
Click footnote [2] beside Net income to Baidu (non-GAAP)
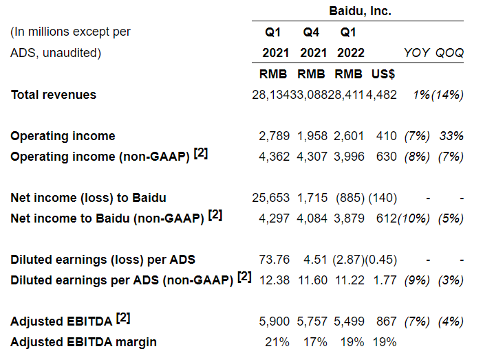(215, 216)
